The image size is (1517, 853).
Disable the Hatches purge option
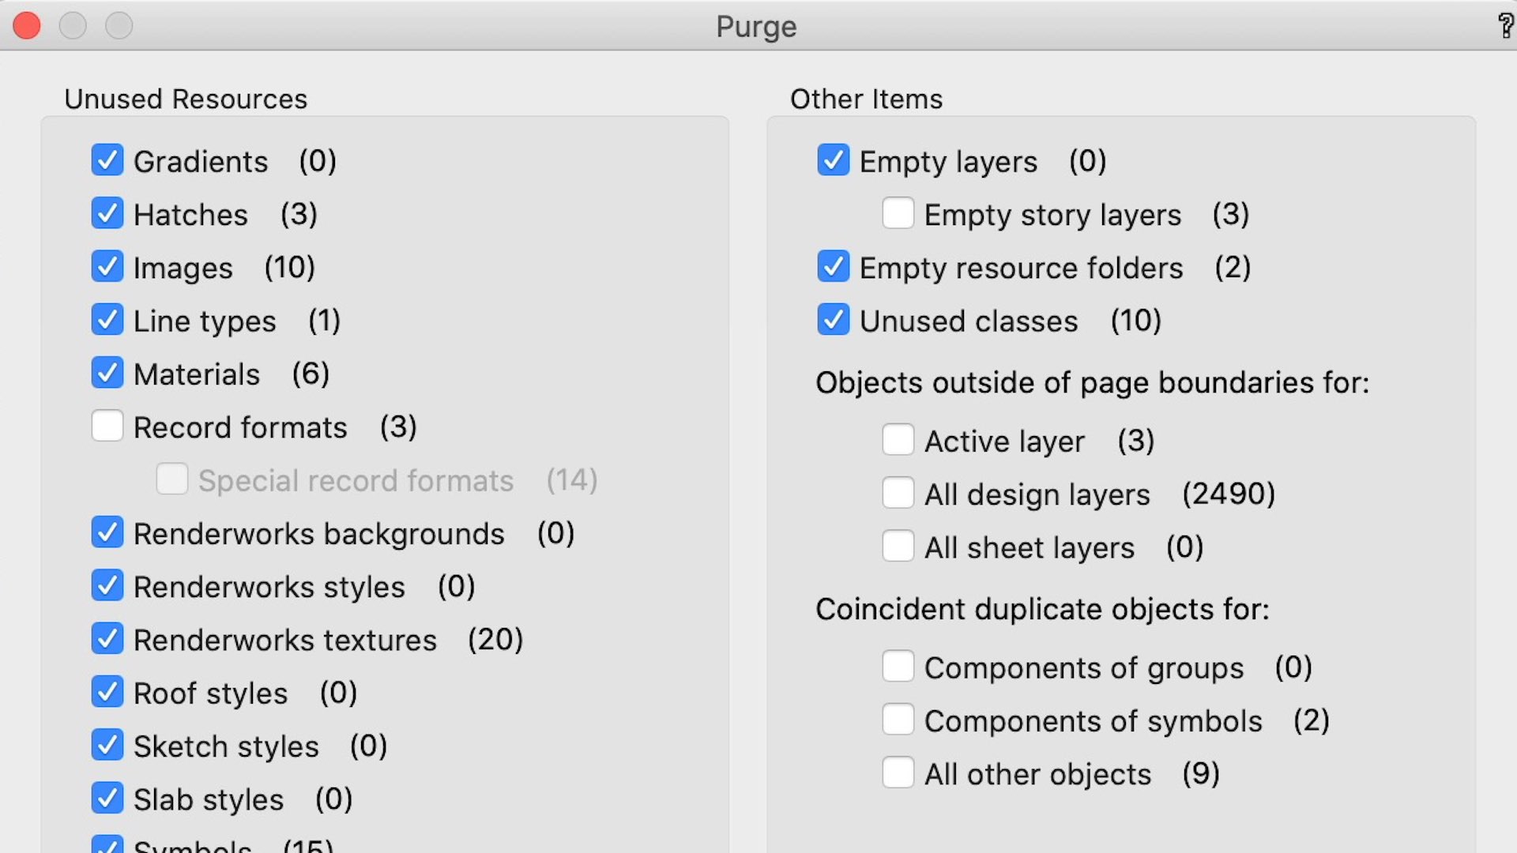pyautogui.click(x=107, y=213)
